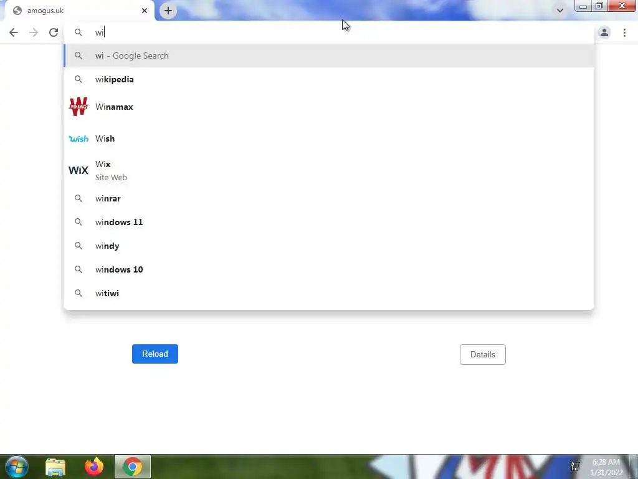Open Windows Explorer from the taskbar
Viewport: 638px width, 479px height.
(x=55, y=467)
